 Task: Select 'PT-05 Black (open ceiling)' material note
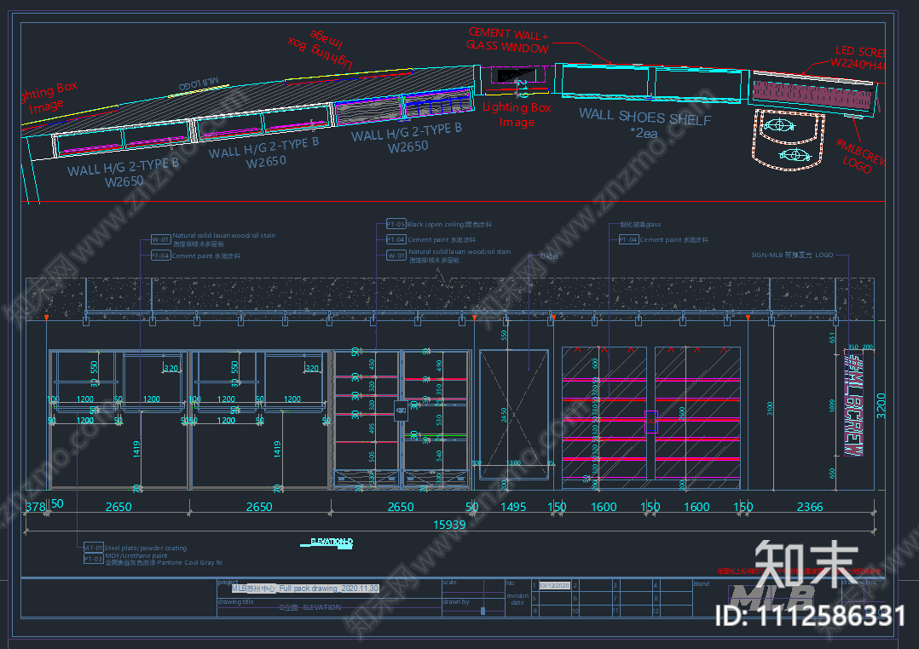(x=439, y=224)
